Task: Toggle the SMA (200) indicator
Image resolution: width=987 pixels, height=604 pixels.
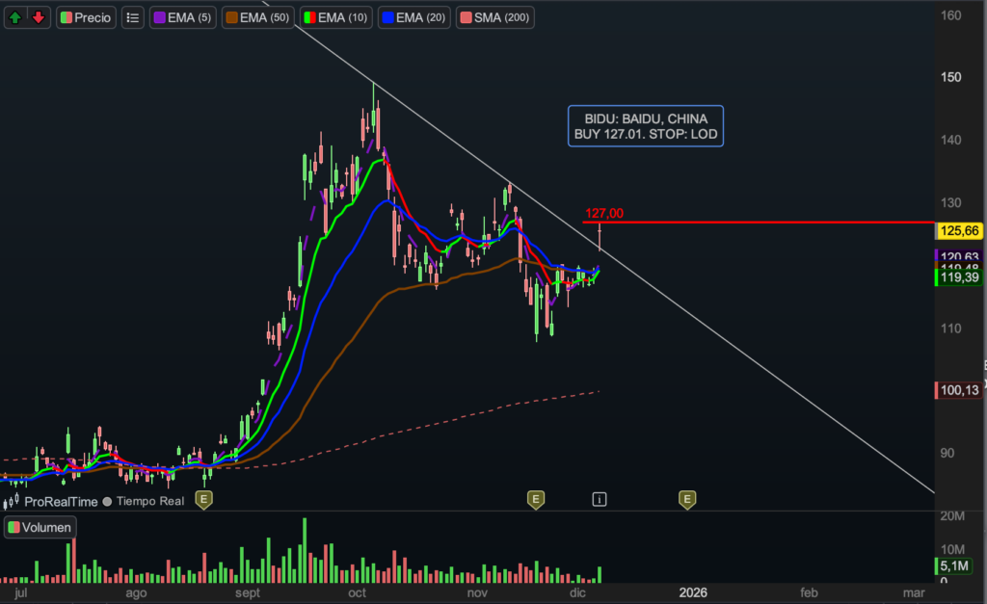Action: 494,17
